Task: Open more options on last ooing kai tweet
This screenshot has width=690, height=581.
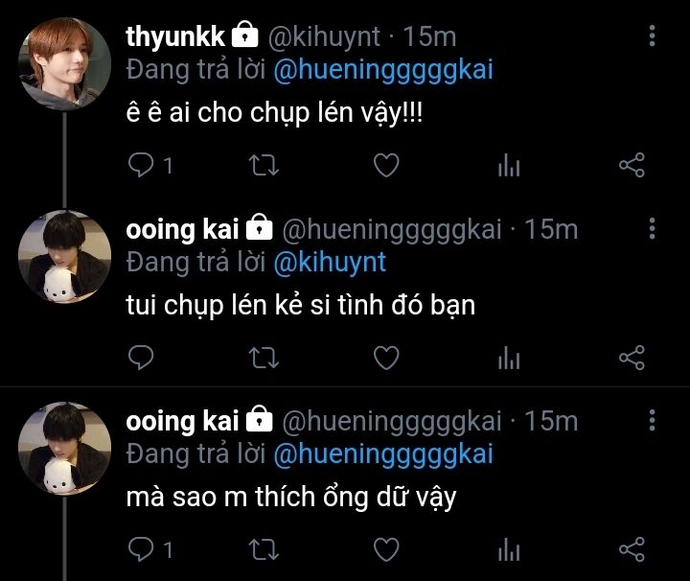Action: [653, 420]
